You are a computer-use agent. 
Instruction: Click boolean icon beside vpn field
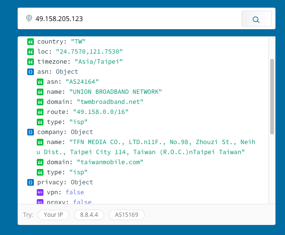point(40,192)
